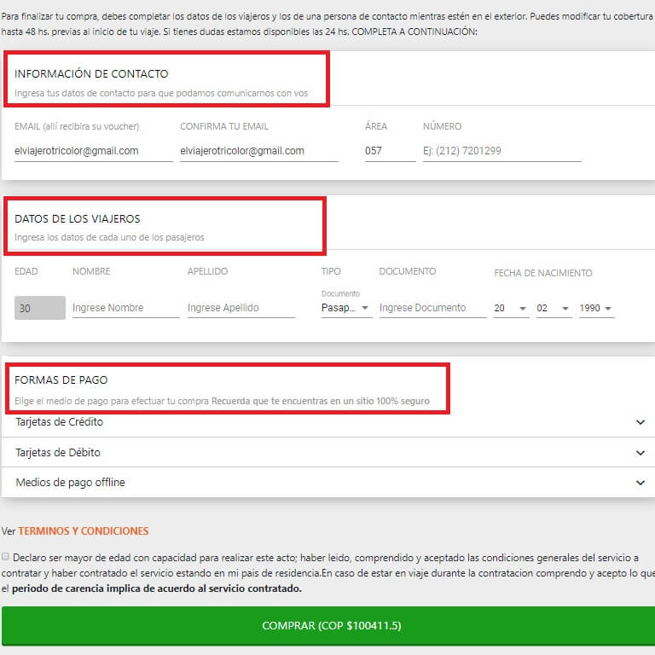Select the 'Tarjetas de Débito' label text
655x655 pixels.
click(x=58, y=453)
